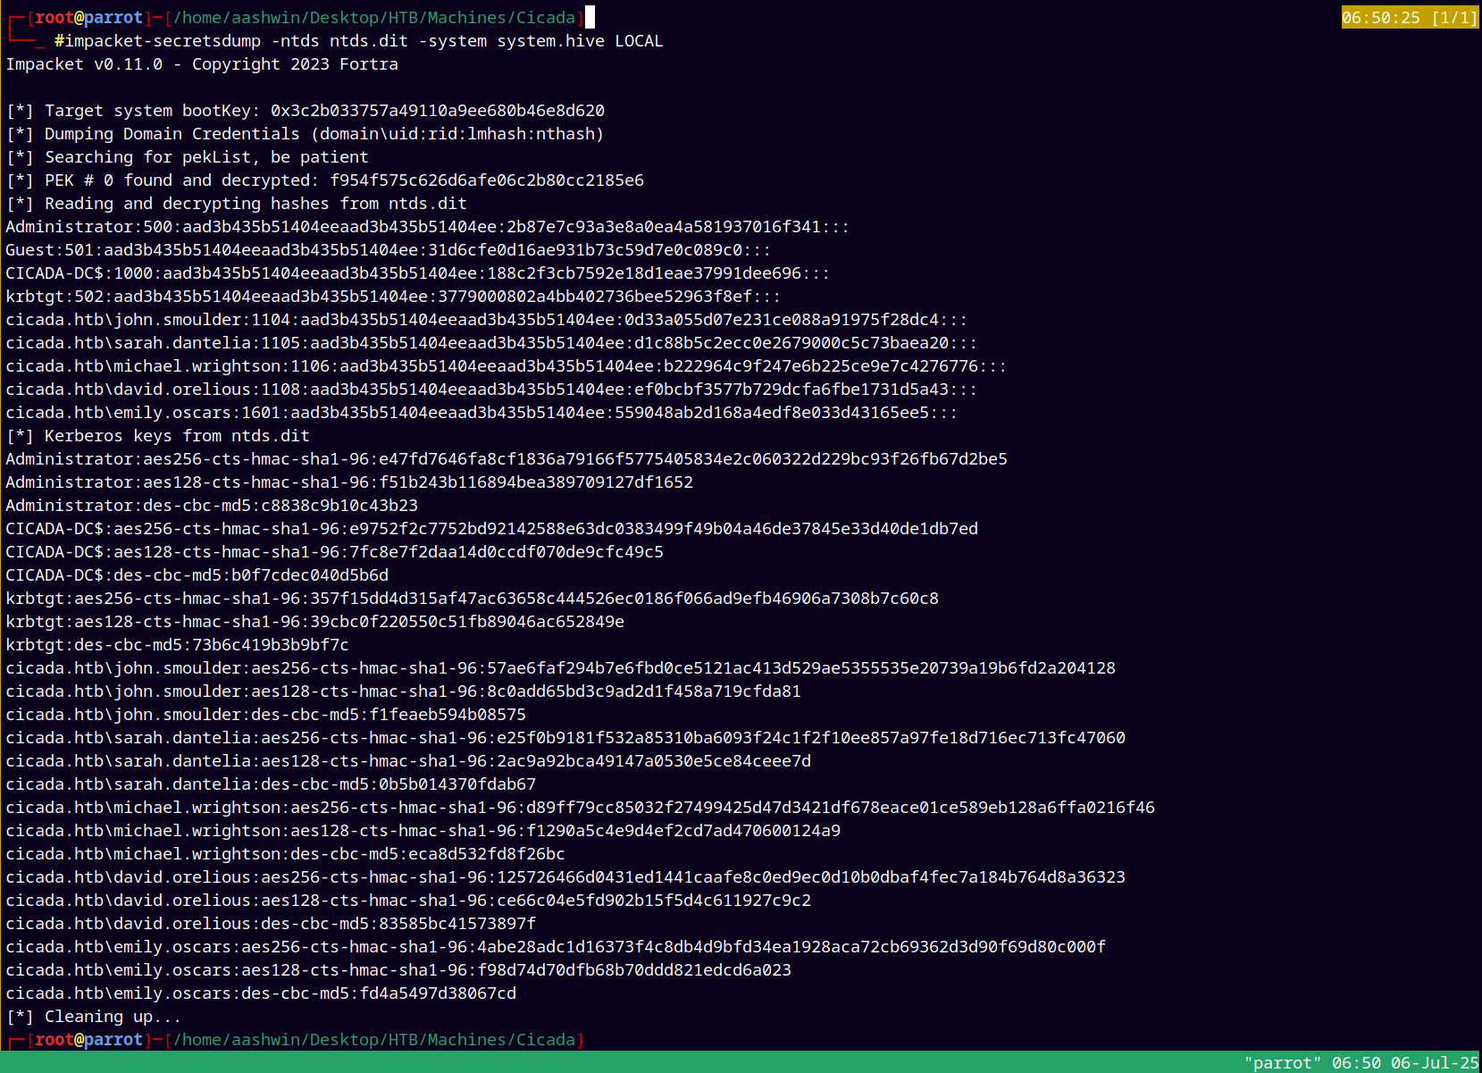
Task: Select krbtgt des-cbc-md5 key line
Action: (x=178, y=645)
